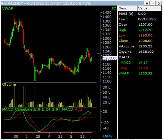Click the Desc column header
Screen dimensions: 163x140
(x=127, y=8)
